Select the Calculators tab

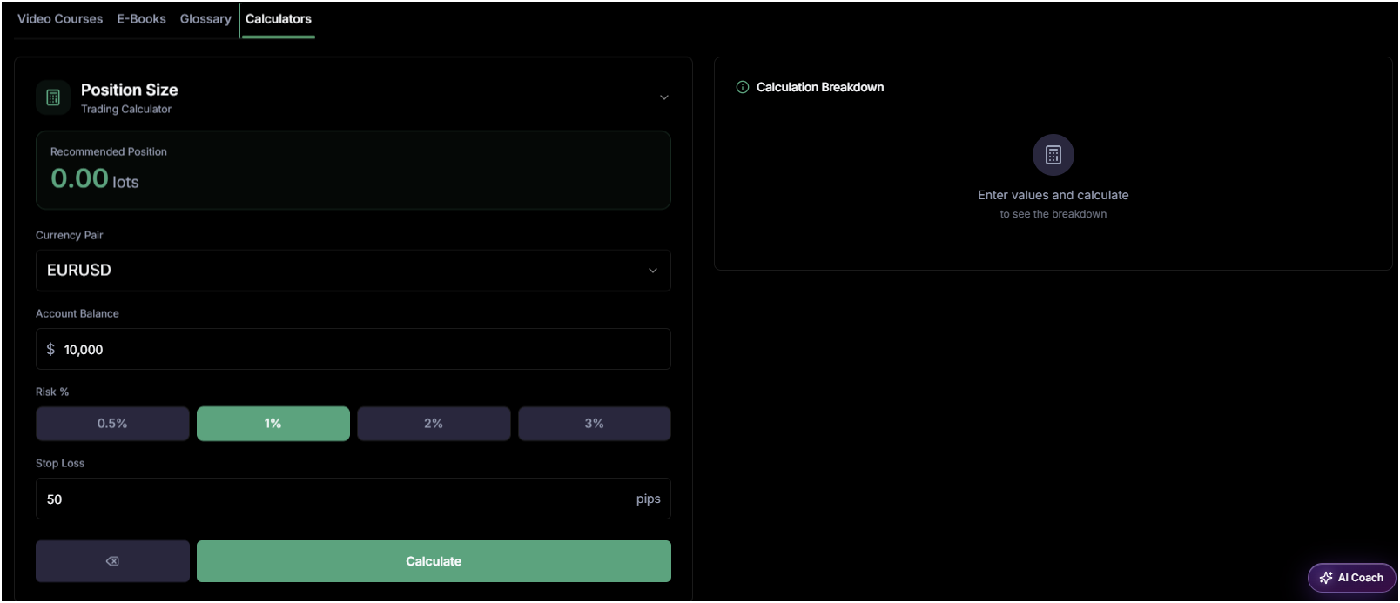[x=278, y=19]
